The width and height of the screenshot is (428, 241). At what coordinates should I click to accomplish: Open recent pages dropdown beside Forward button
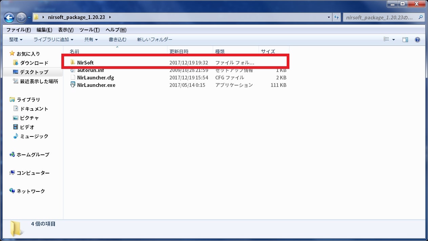(x=29, y=18)
